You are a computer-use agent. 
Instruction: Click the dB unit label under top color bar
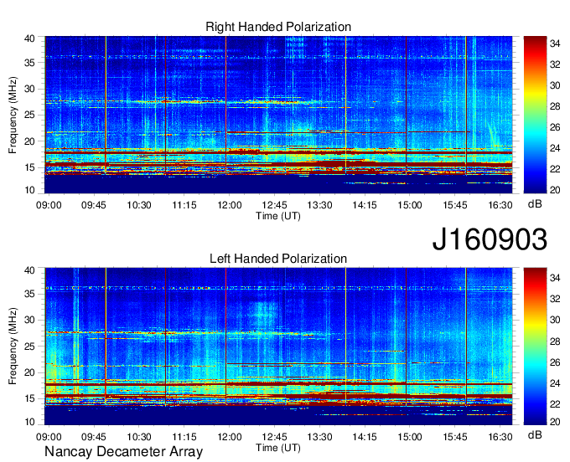click(x=535, y=204)
